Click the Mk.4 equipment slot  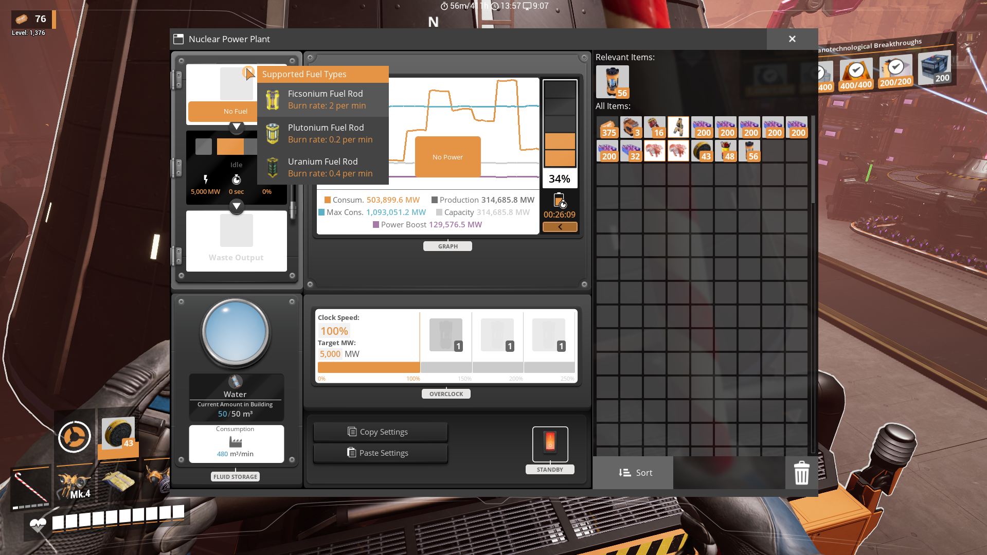[75, 484]
